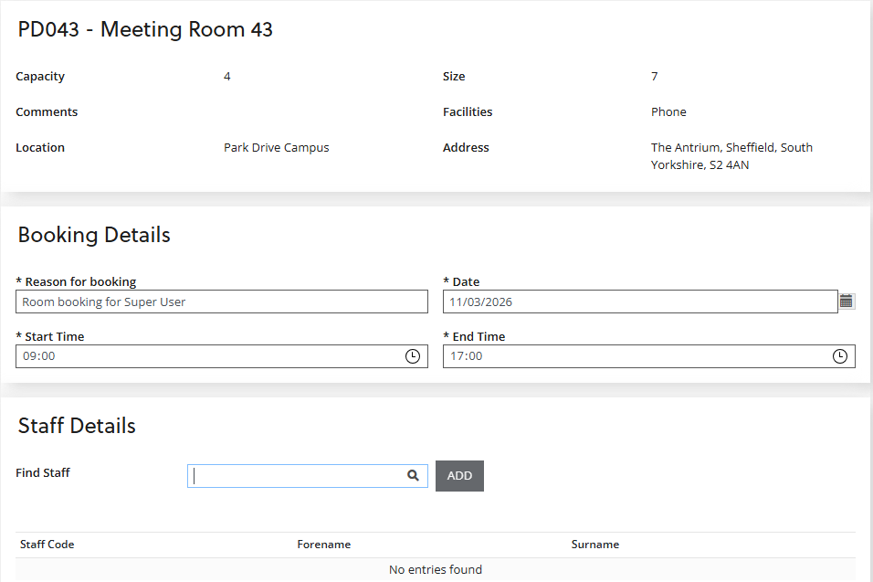Click inside the Reason for booking field

(x=222, y=301)
